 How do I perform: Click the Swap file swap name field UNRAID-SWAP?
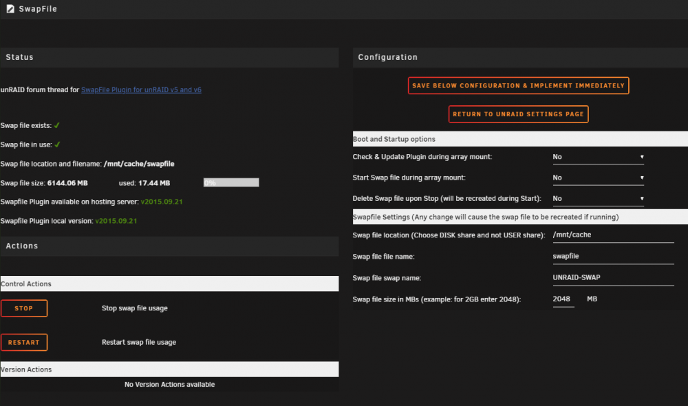613,278
